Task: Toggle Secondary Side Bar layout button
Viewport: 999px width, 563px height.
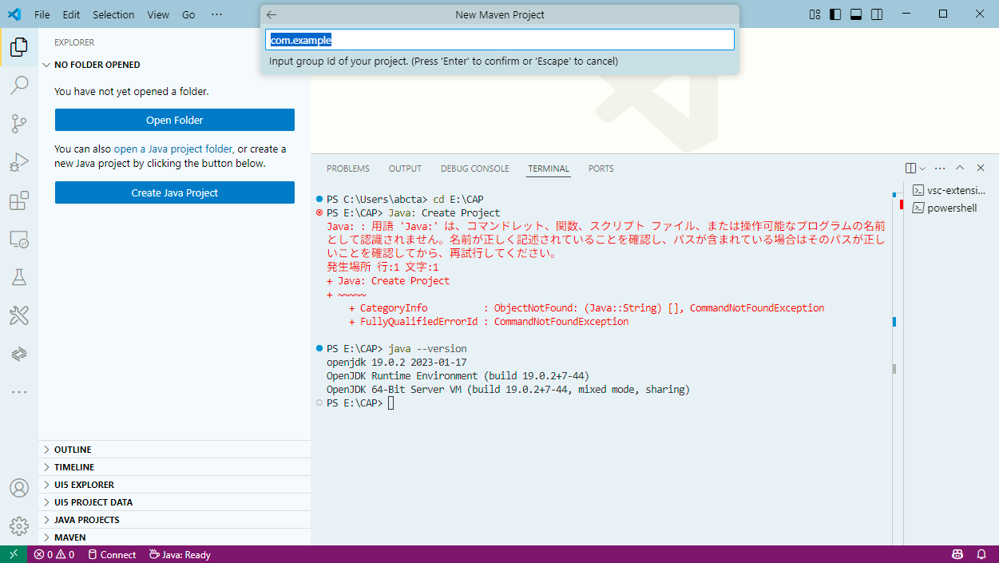Action: point(877,14)
